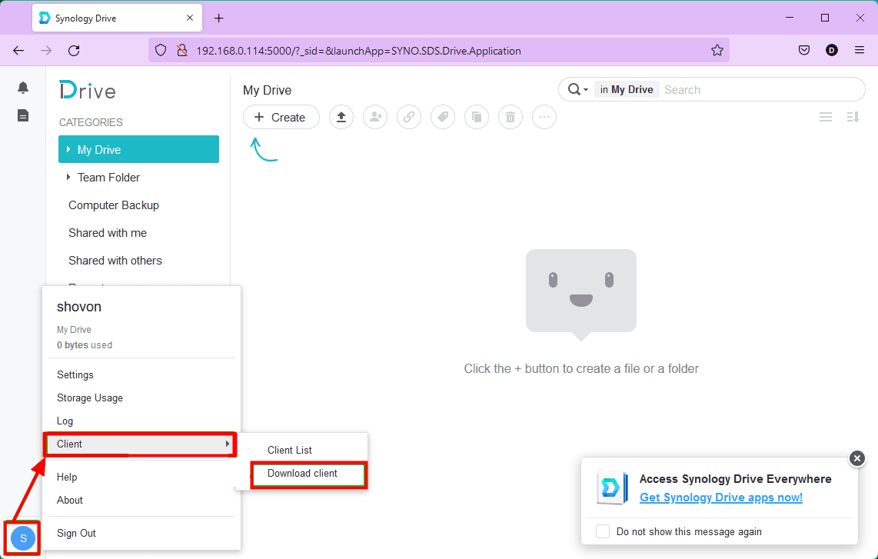Screen dimensions: 878x559
Task: Click the trash delete icon in toolbar
Action: [x=511, y=117]
